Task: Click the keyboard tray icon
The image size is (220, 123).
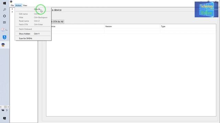Action: pos(3,110)
